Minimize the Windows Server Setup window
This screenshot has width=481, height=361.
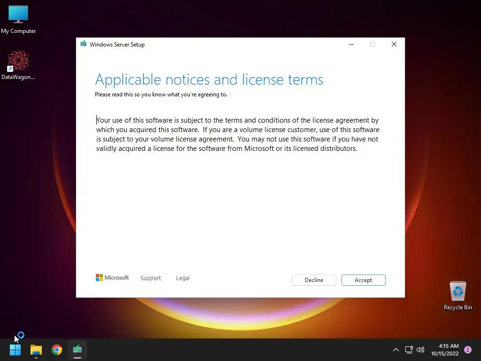pos(351,44)
